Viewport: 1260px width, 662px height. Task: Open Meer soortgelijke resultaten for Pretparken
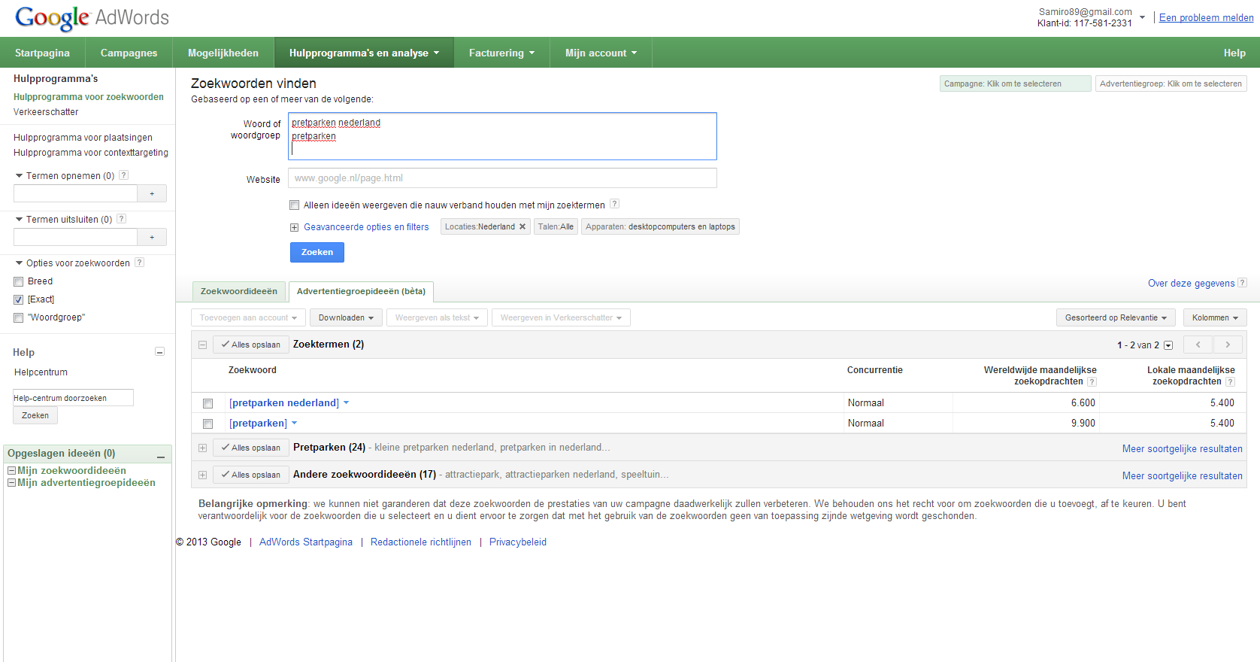tap(1182, 448)
